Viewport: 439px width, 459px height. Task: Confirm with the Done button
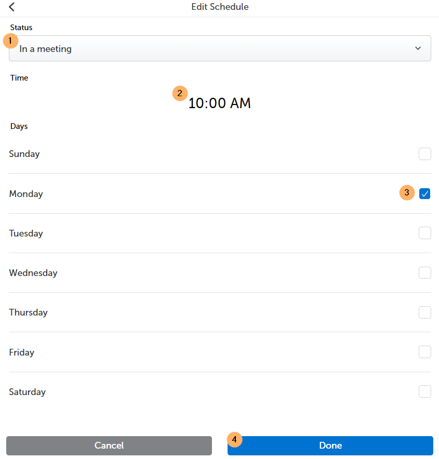(x=330, y=445)
